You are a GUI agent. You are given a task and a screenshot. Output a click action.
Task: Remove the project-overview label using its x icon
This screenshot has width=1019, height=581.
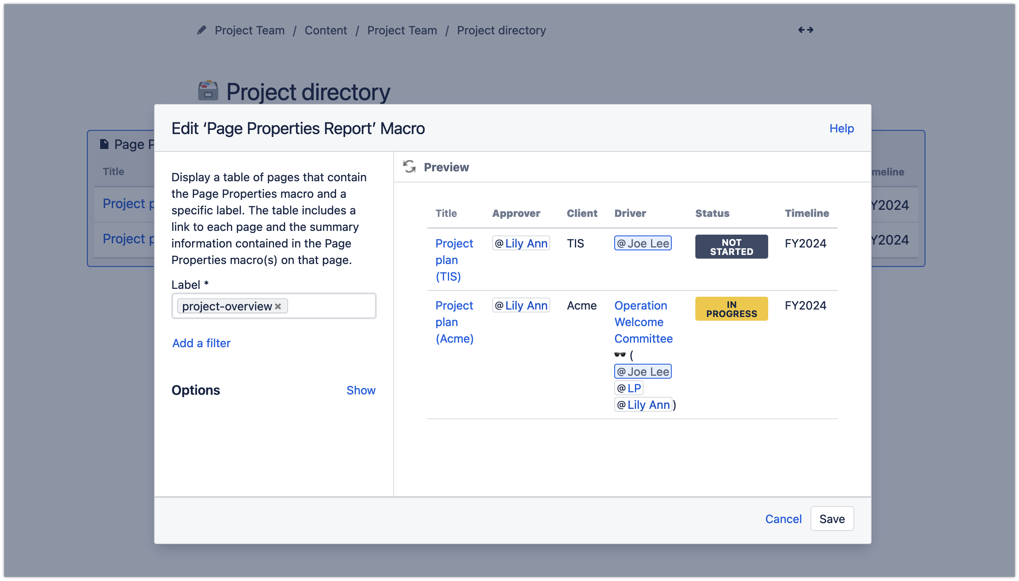coord(279,306)
